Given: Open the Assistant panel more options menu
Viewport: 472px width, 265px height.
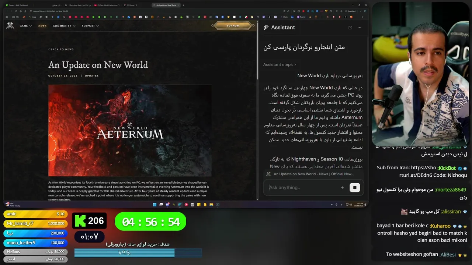Looking at the screenshot, I should coord(360,28).
